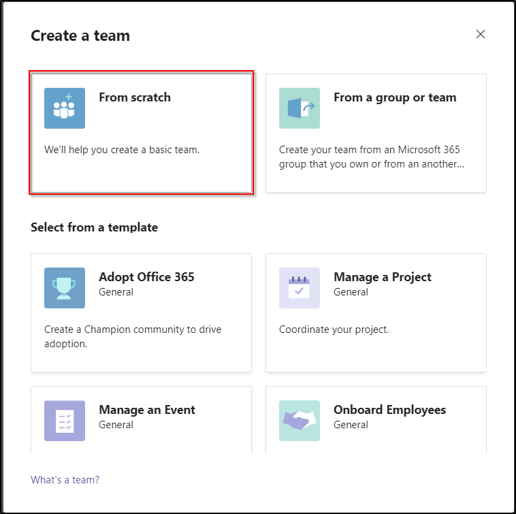Click the From a group or team icon
The image size is (516, 514).
[x=300, y=108]
